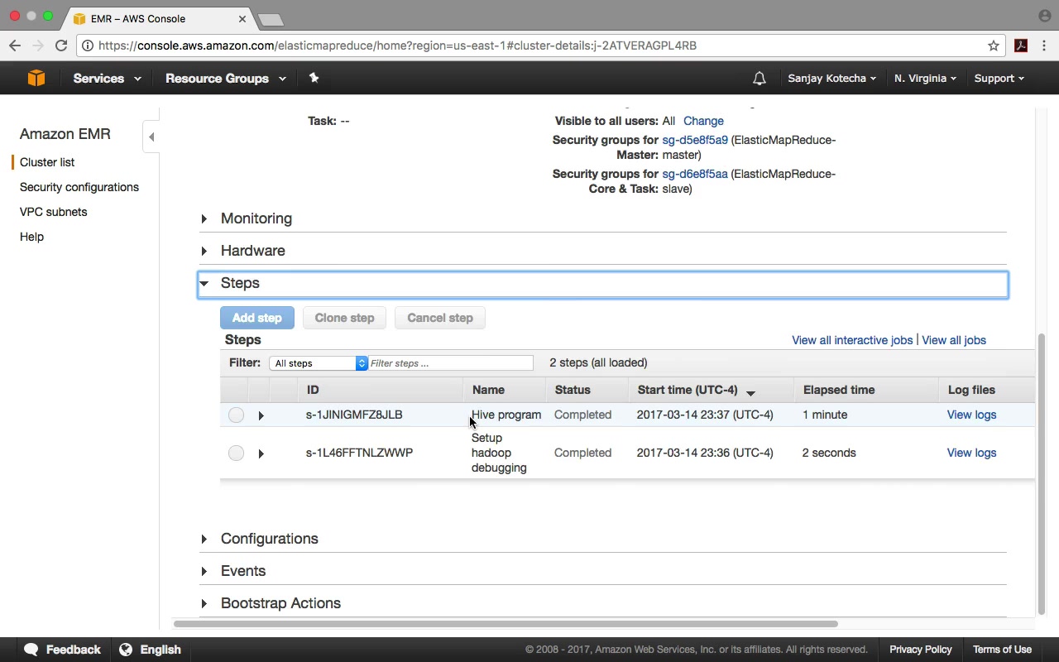
Task: Select radio button for Hive program step
Action: point(236,415)
